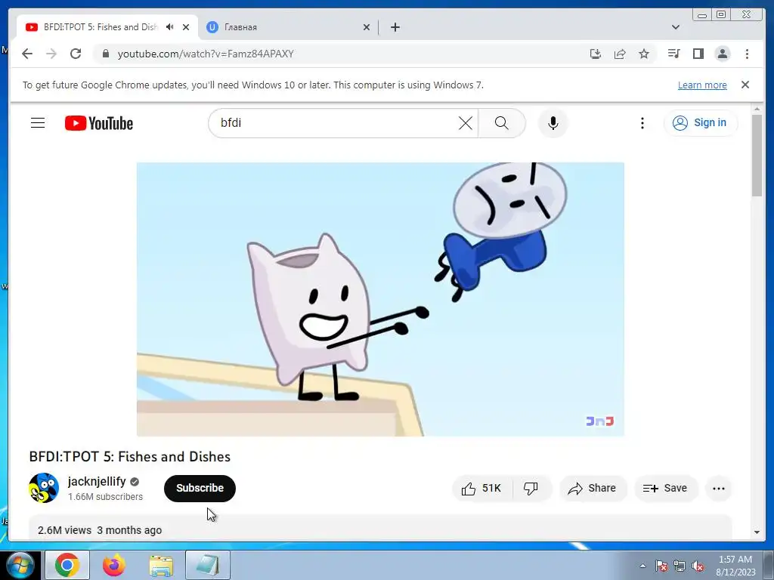
Task: Toggle Chrome side panel icon
Action: point(698,54)
